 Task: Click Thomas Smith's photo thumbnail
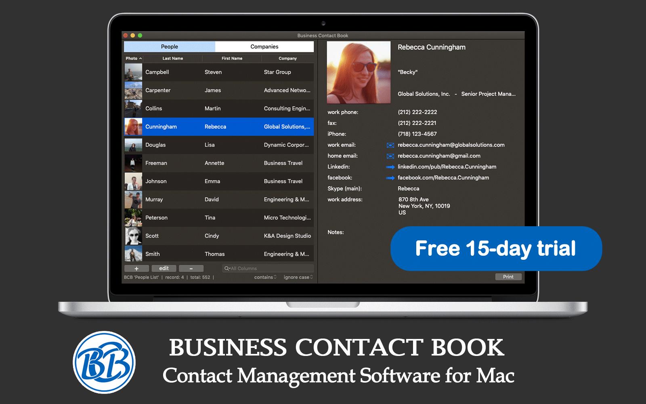[x=133, y=254]
